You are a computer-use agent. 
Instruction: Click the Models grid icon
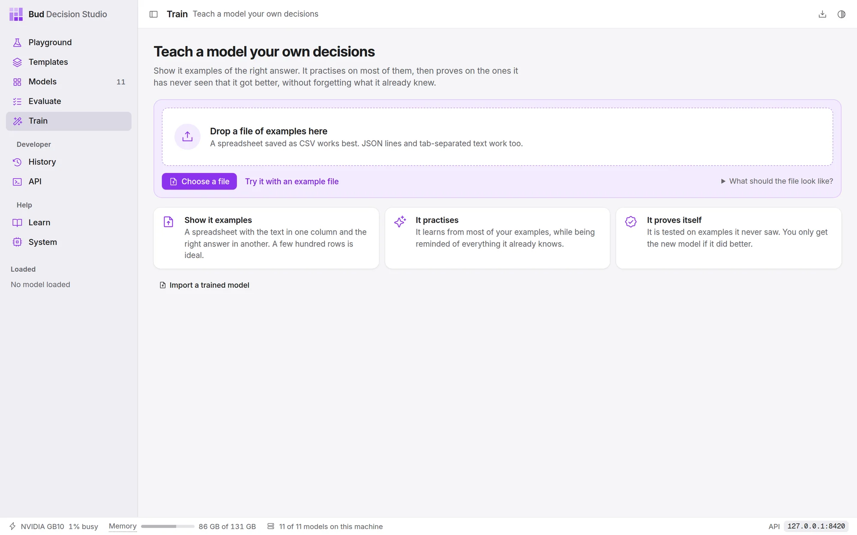click(17, 82)
